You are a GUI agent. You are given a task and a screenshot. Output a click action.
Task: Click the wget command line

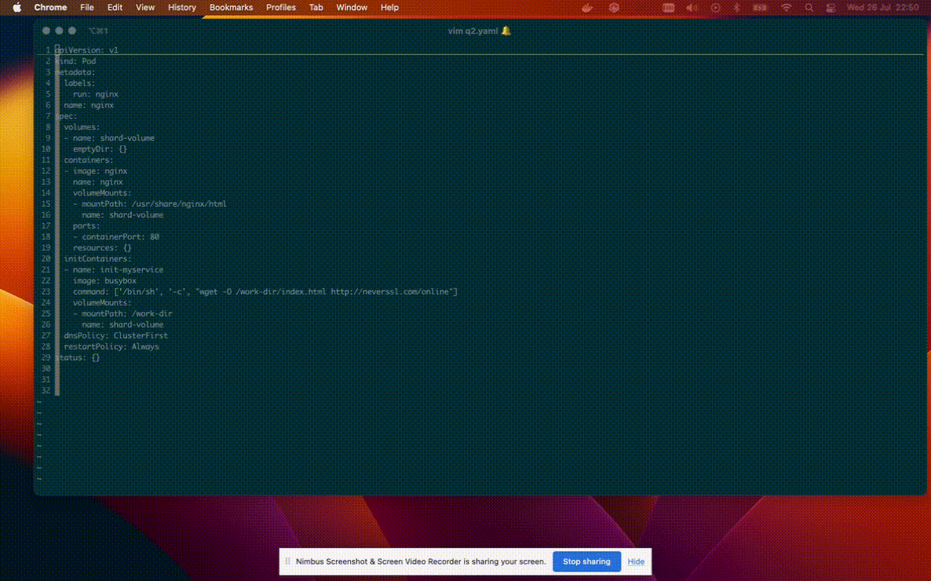point(265,292)
